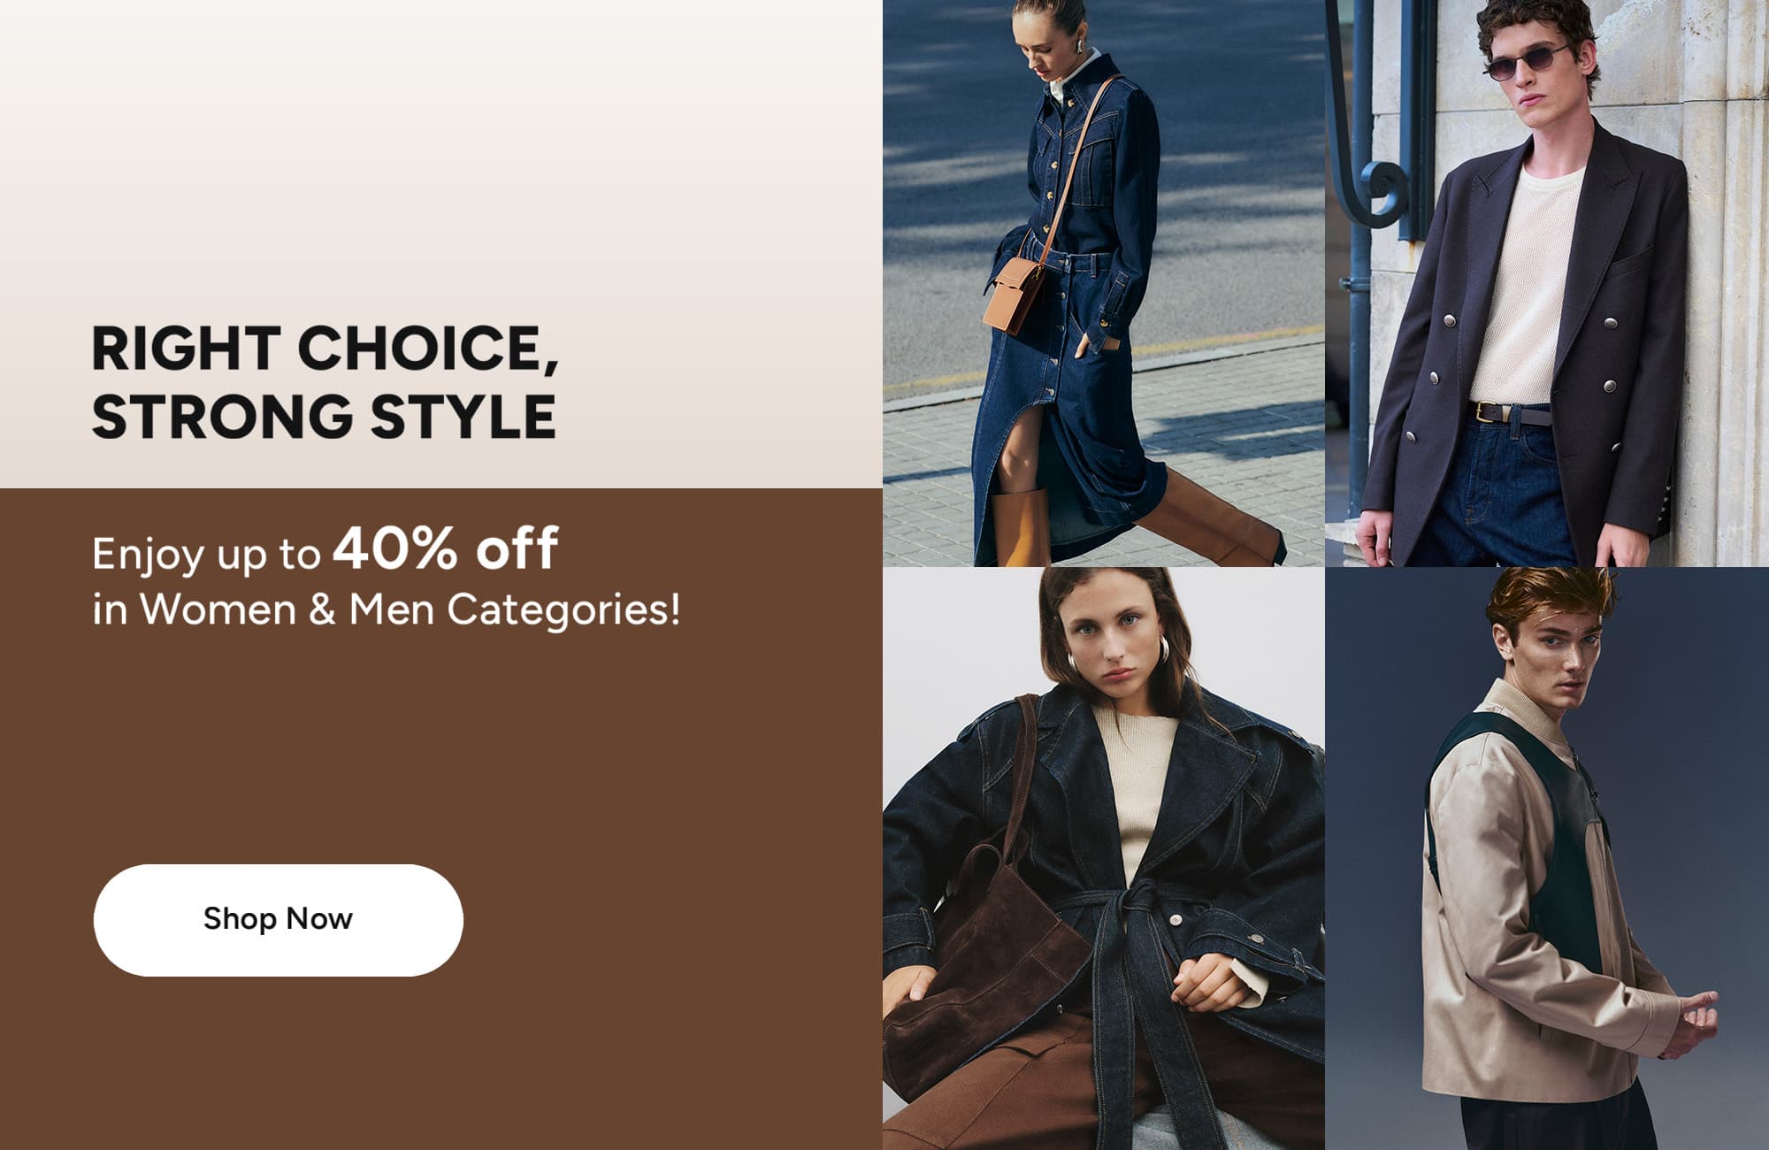This screenshot has height=1150, width=1769.
Task: Click the "Enjoy up to" text
Action: tap(206, 556)
